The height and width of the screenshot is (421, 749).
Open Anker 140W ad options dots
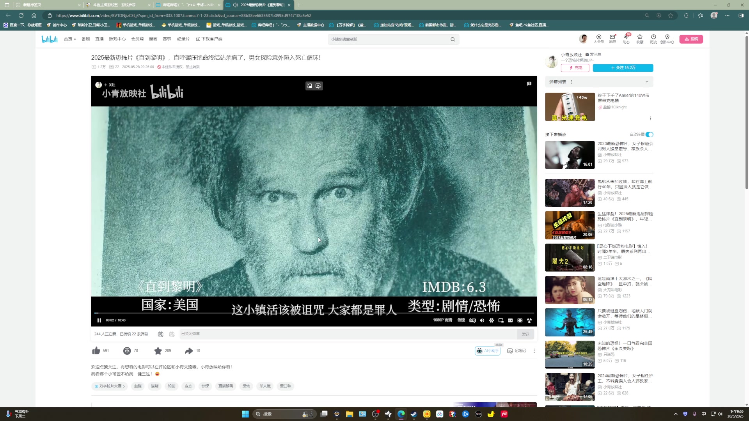(x=650, y=118)
